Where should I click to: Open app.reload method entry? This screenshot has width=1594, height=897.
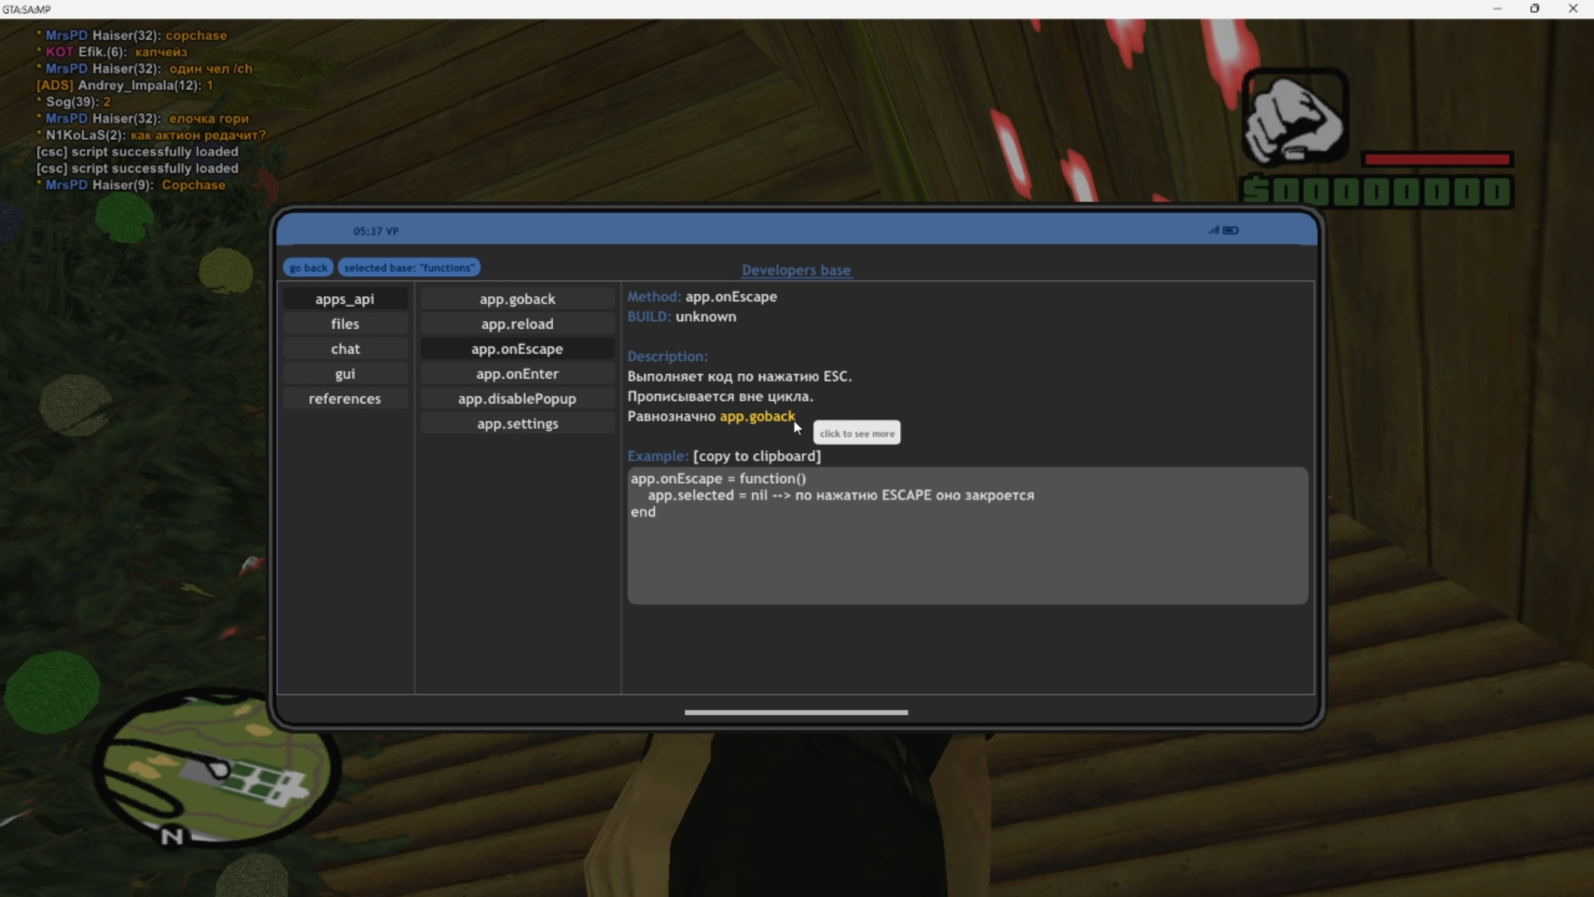pos(517,324)
